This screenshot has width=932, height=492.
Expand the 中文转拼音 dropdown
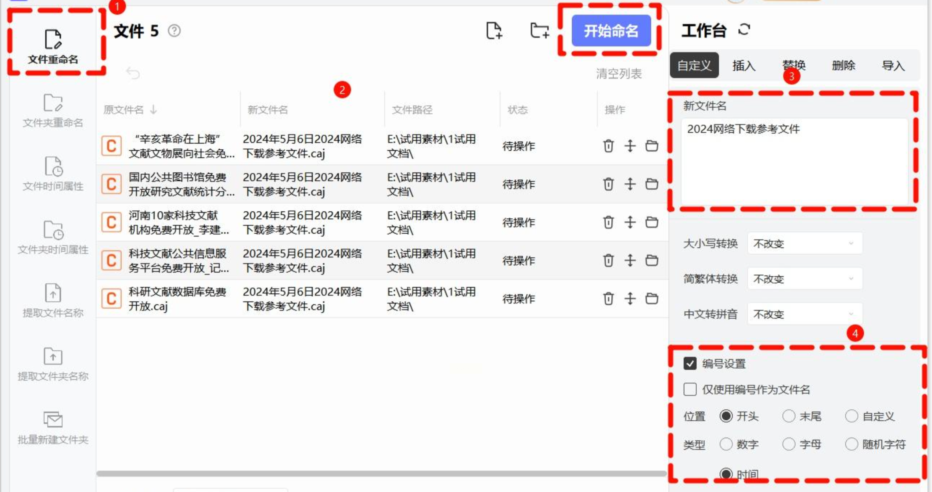click(805, 314)
